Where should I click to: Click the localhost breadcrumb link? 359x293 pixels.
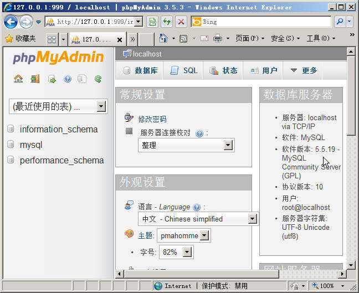coord(147,54)
